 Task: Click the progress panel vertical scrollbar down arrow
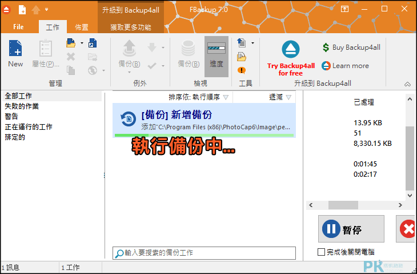pyautogui.click(x=410, y=196)
